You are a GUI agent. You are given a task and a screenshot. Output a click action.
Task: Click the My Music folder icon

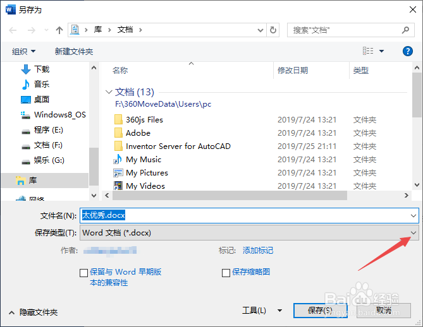(x=118, y=160)
